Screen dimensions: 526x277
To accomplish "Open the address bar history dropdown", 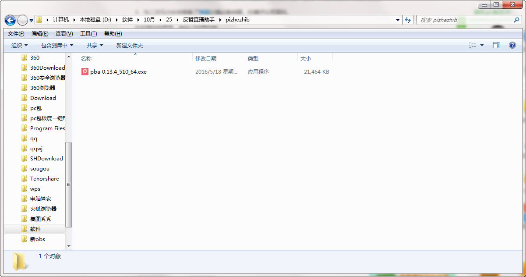I will click(x=398, y=20).
